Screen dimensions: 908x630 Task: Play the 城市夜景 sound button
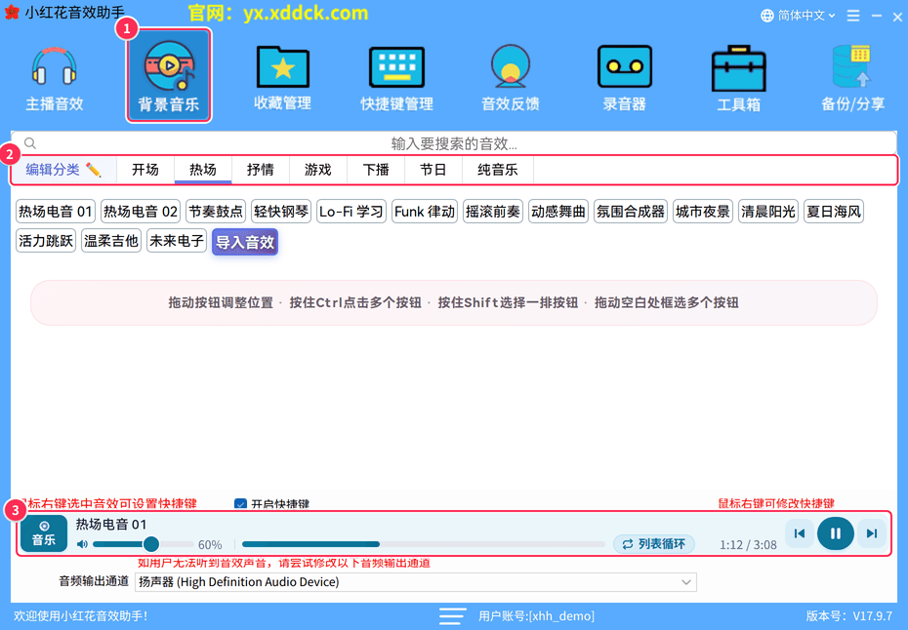pos(703,212)
